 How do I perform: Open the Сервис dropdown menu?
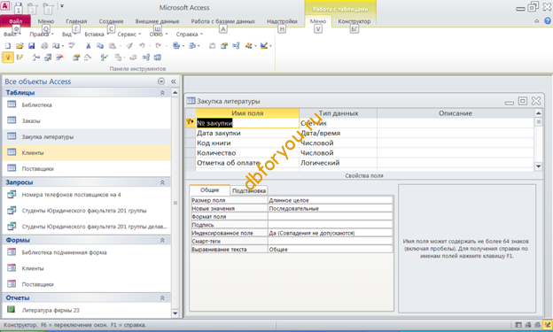(129, 35)
